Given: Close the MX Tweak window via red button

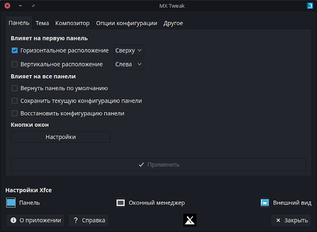Looking at the screenshot, I should coord(7,5).
